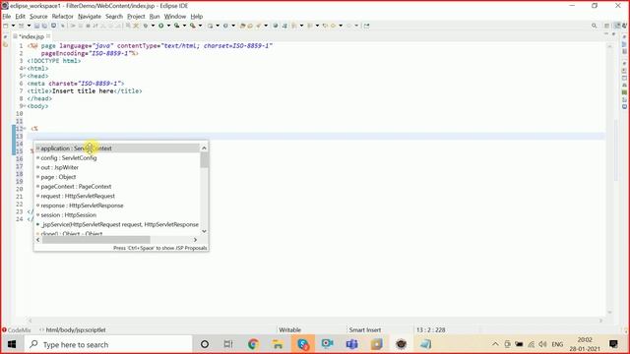
Task: Click 'Insert title here' text in editor
Action: (x=83, y=91)
